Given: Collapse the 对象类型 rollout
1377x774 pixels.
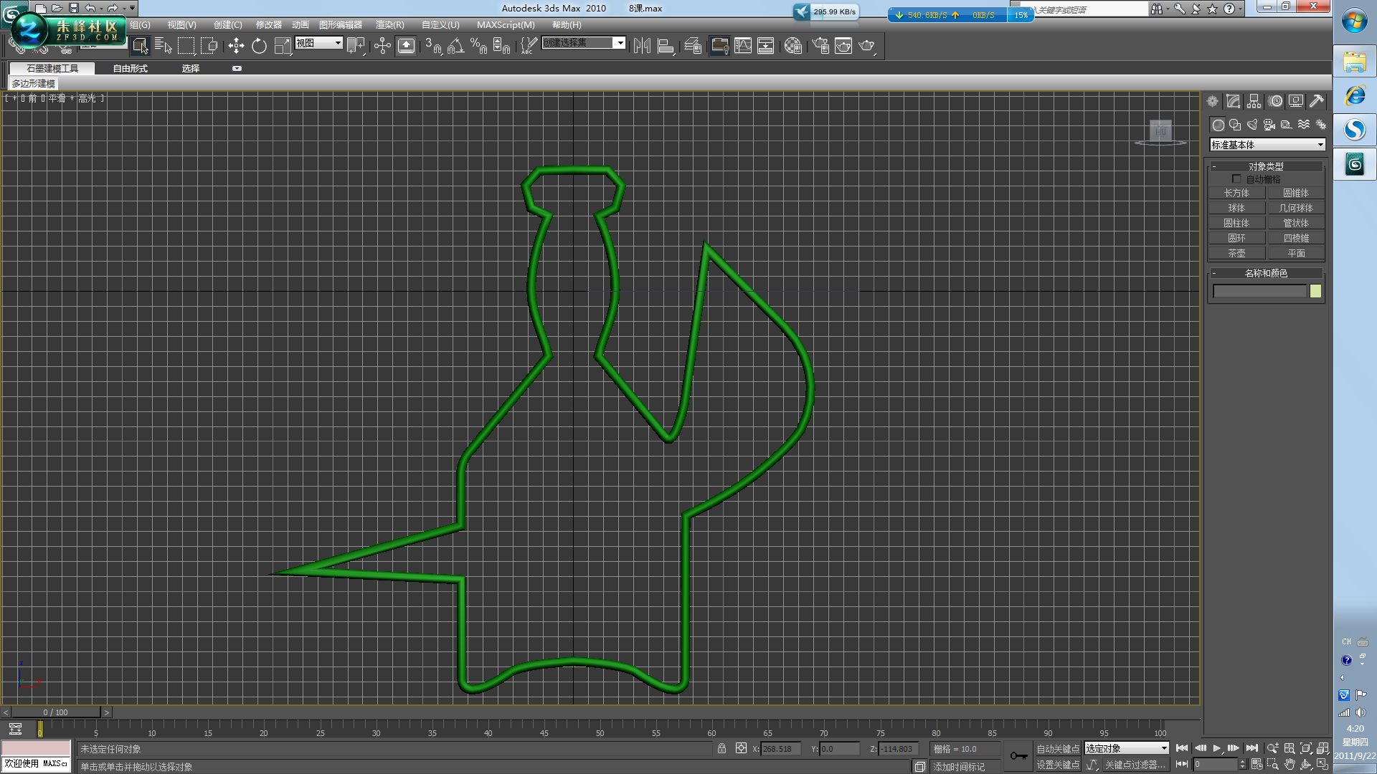Looking at the screenshot, I should point(1266,166).
